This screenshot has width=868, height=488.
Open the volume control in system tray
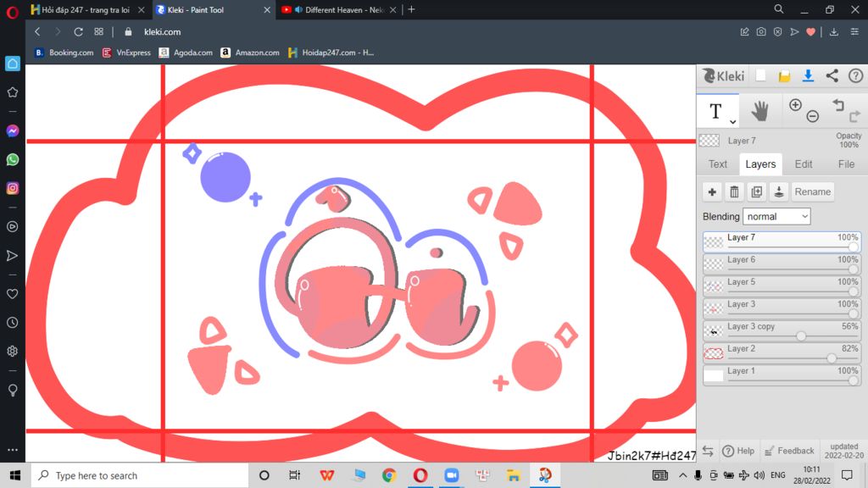pos(759,475)
